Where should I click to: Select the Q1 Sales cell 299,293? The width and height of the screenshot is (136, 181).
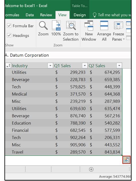coord(70,72)
